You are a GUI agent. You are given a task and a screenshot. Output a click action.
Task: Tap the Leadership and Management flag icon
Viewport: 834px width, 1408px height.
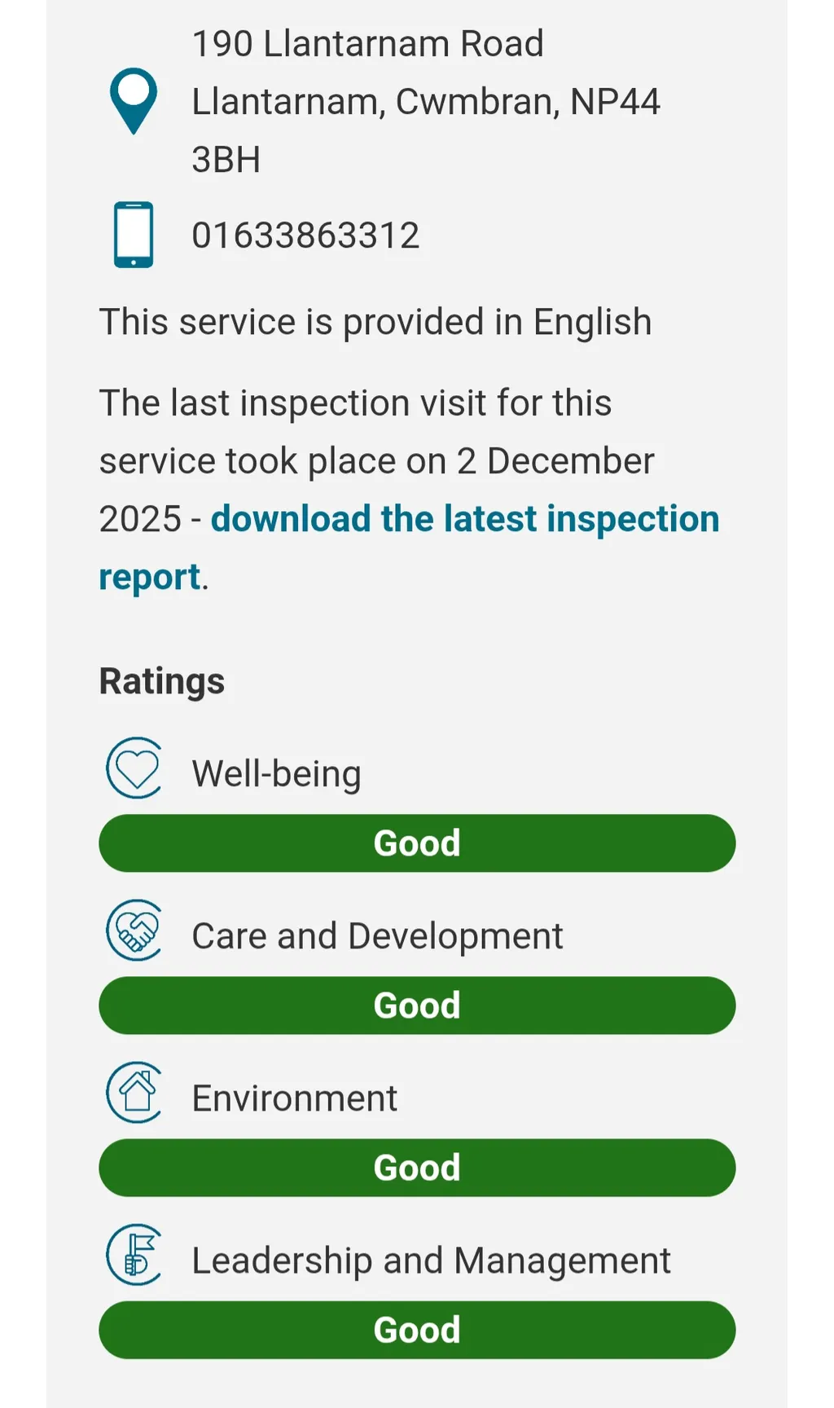click(x=135, y=1254)
